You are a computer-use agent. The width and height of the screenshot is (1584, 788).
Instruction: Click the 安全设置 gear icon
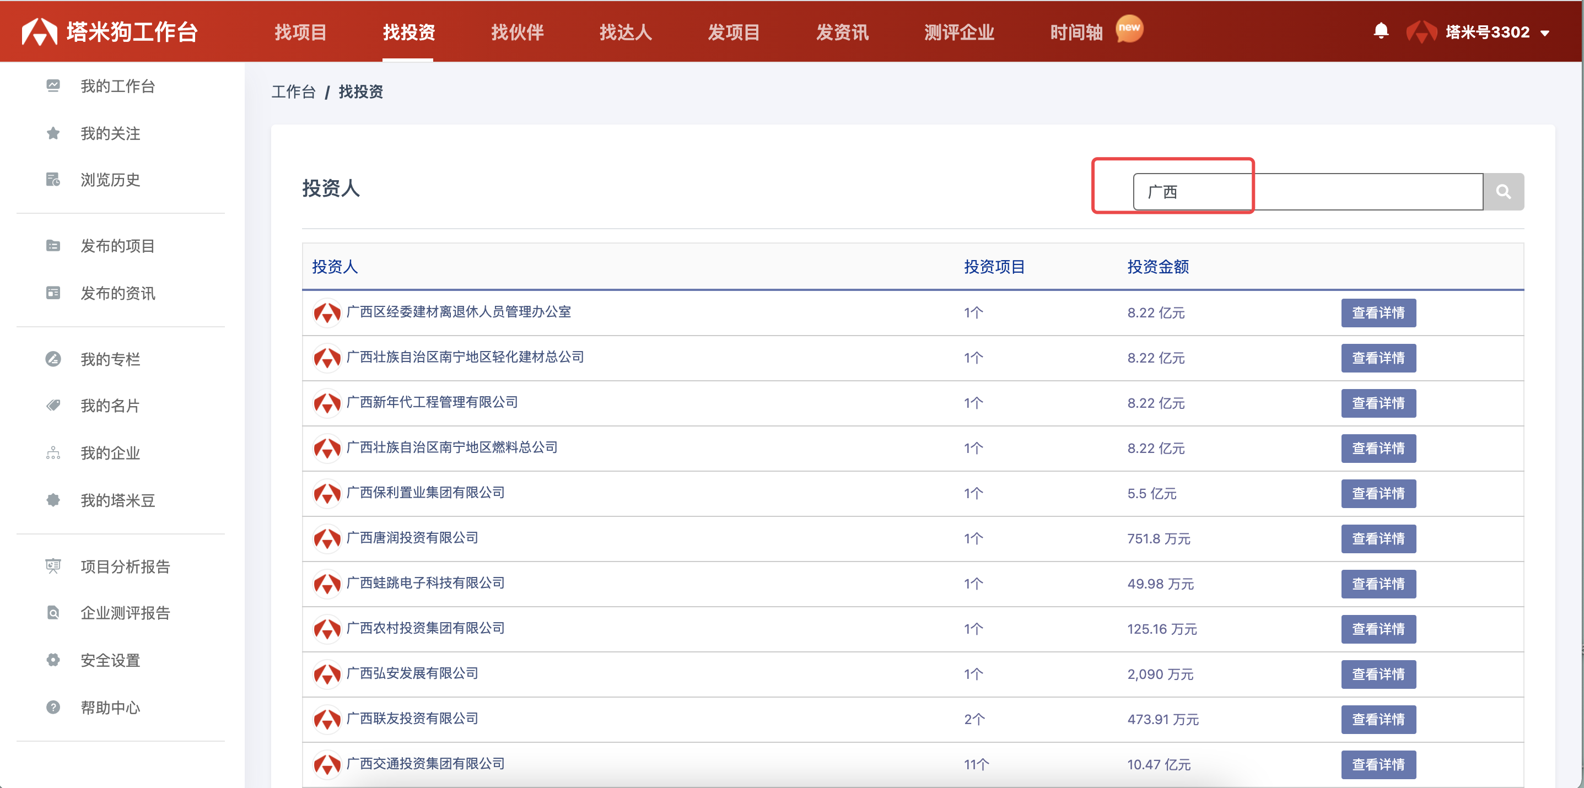(53, 660)
